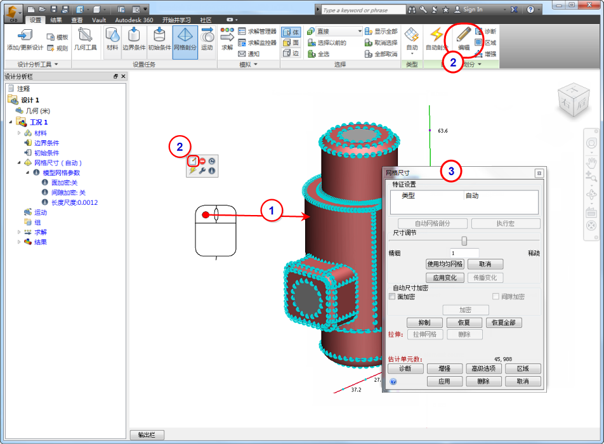Open the 运动 motion tool
Viewport: 604px width, 444px height.
click(207, 39)
